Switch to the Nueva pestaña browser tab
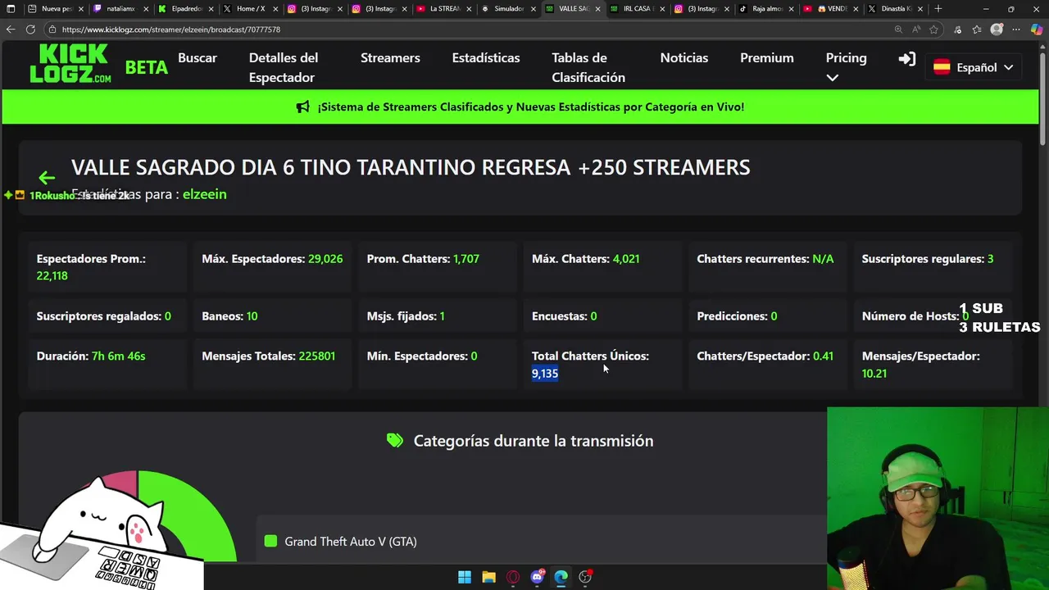Viewport: 1049px width, 590px height. pyautogui.click(x=54, y=8)
